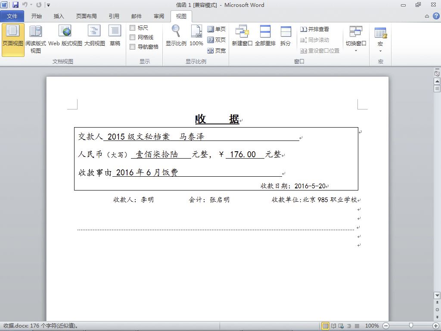This screenshot has height=331, width=441.
Task: Toggle the Navigation Pane checkbox (导航窗格)
Action: tap(133, 47)
